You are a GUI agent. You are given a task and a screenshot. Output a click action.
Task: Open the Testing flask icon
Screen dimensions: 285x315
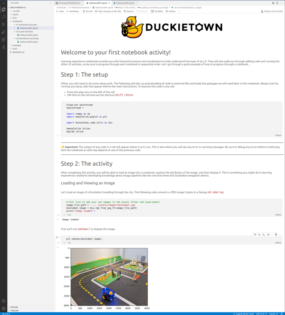click(4, 47)
